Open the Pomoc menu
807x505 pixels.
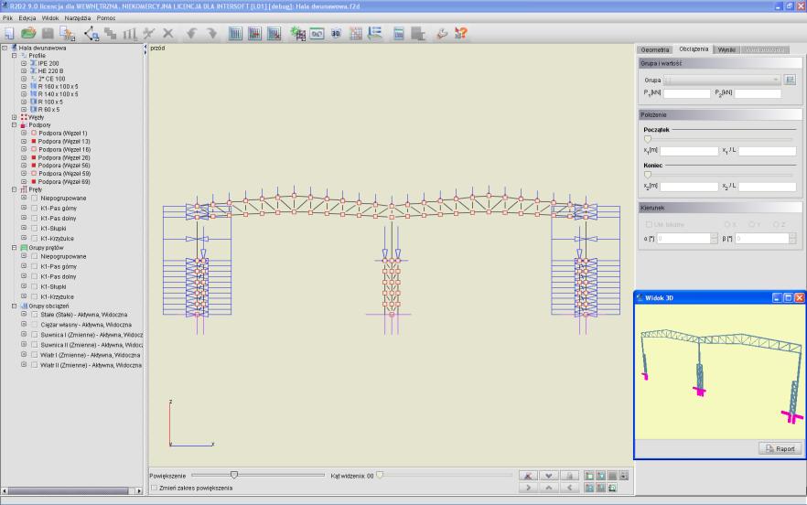[106, 18]
